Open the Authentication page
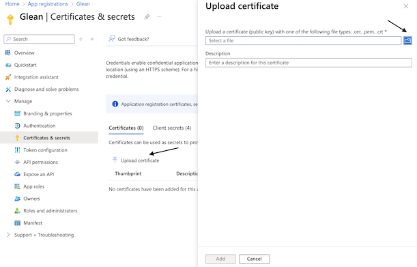 (40, 126)
